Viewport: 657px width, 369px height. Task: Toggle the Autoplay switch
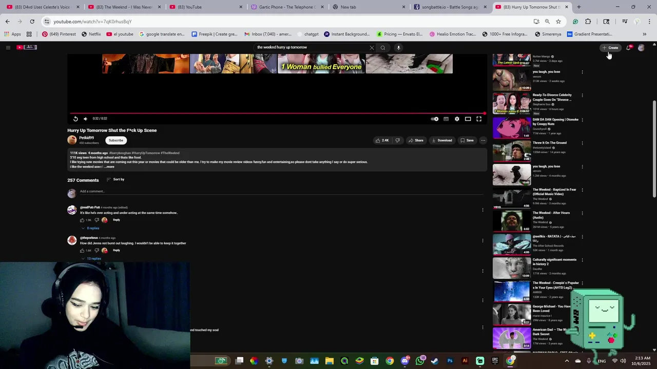pyautogui.click(x=435, y=119)
